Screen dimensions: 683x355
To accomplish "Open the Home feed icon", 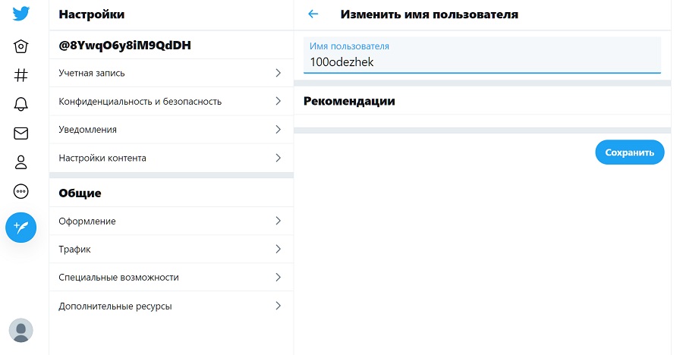I will coord(21,46).
